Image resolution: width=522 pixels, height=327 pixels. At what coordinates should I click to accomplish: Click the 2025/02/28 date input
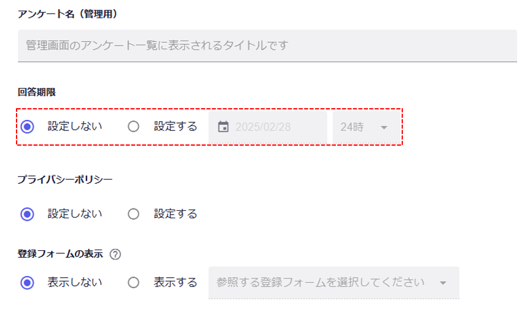pos(270,127)
